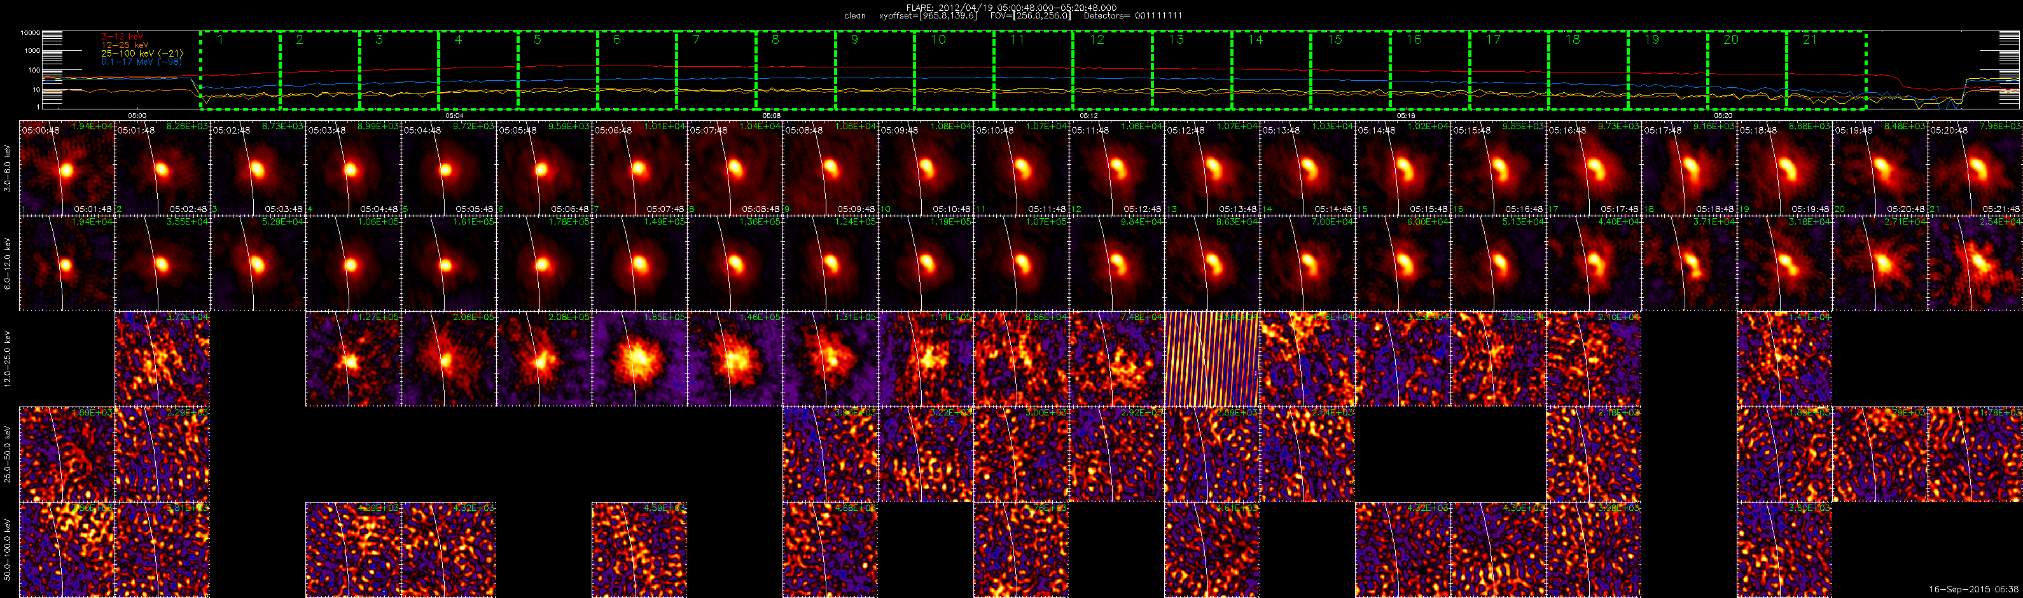Open the 25.0-50.0 keV image under 05:16:48
The width and height of the screenshot is (2023, 598).
[1594, 454]
